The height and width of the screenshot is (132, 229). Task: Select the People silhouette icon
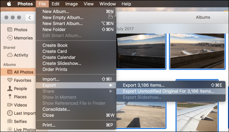tap(10, 88)
